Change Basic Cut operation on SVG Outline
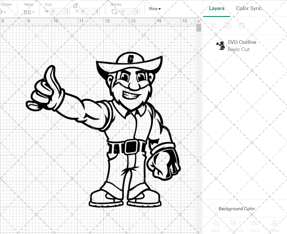 (238, 49)
